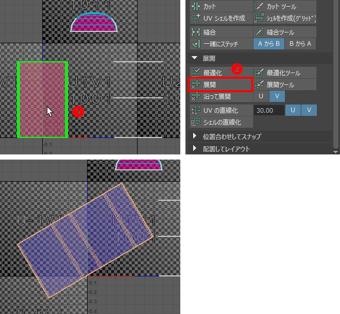The image size is (340, 314).
Task: Click the 縫合 (Sew) icon button
Action: click(x=195, y=32)
